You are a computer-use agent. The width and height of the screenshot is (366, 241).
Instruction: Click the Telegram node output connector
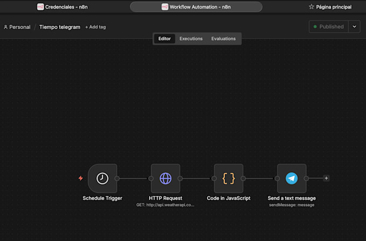coord(306,179)
